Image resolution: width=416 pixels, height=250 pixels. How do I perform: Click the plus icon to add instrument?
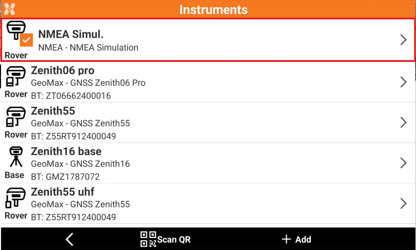[x=286, y=239]
